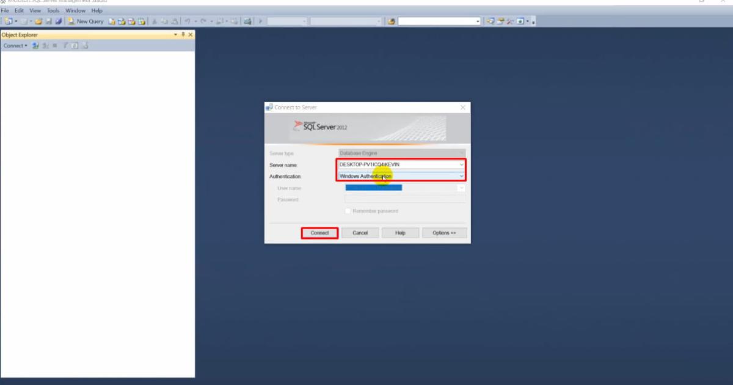
Task: Click the Connect button in the dialog
Action: coord(319,233)
